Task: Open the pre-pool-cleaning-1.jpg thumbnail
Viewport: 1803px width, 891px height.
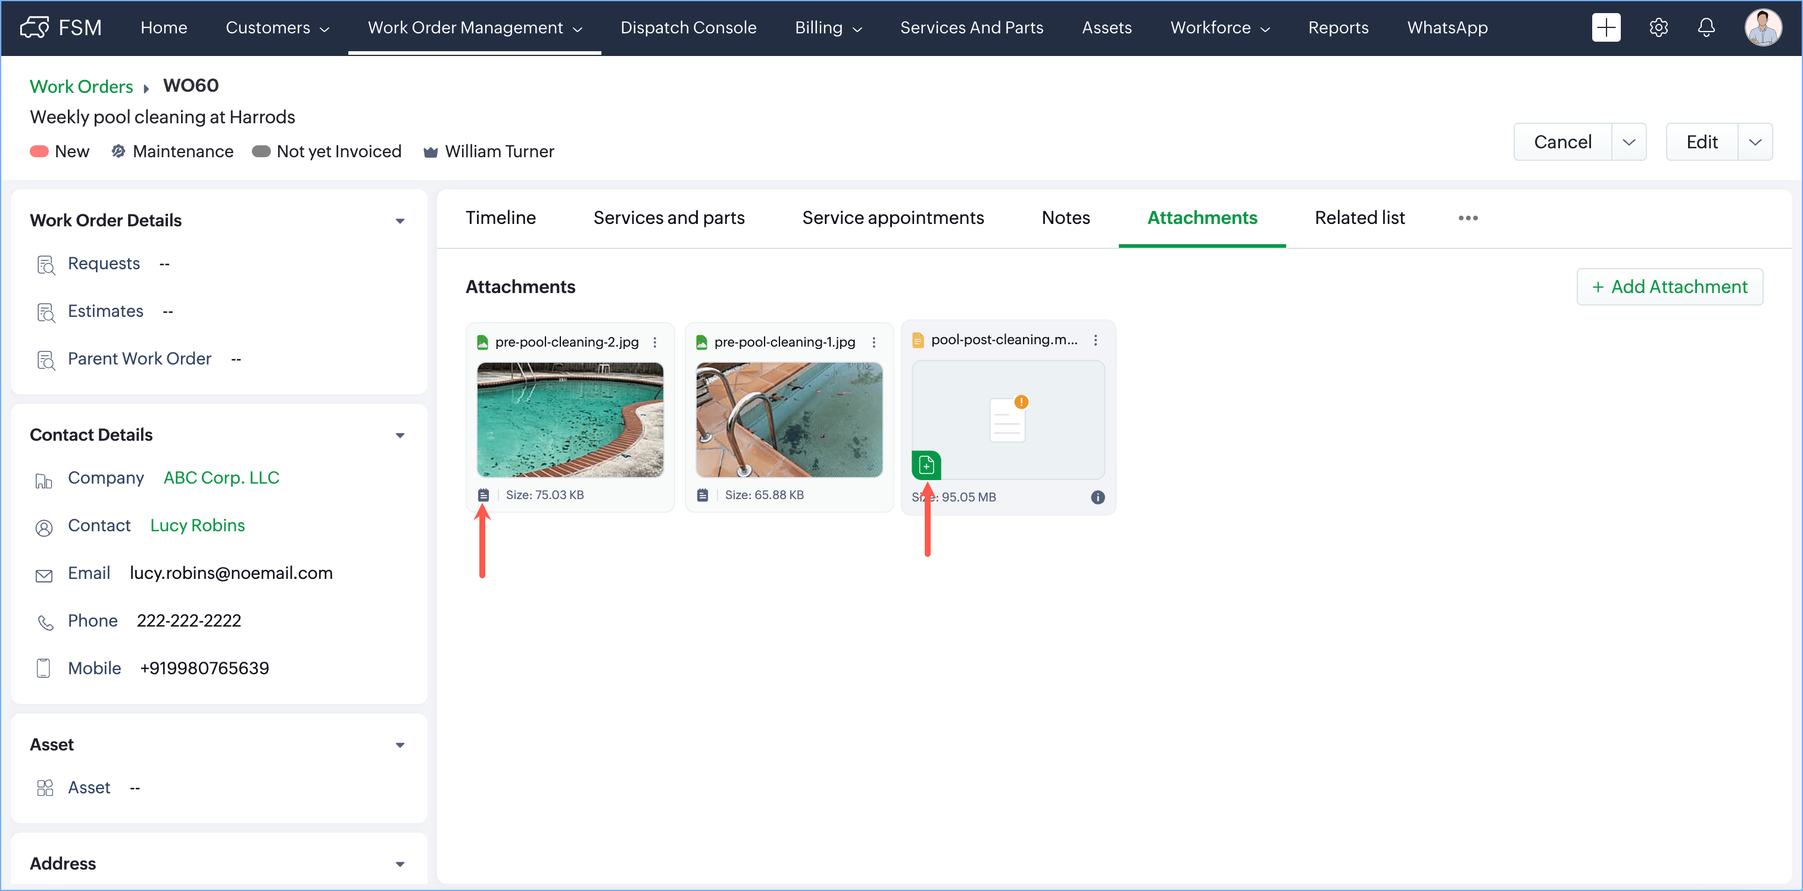Action: [789, 420]
